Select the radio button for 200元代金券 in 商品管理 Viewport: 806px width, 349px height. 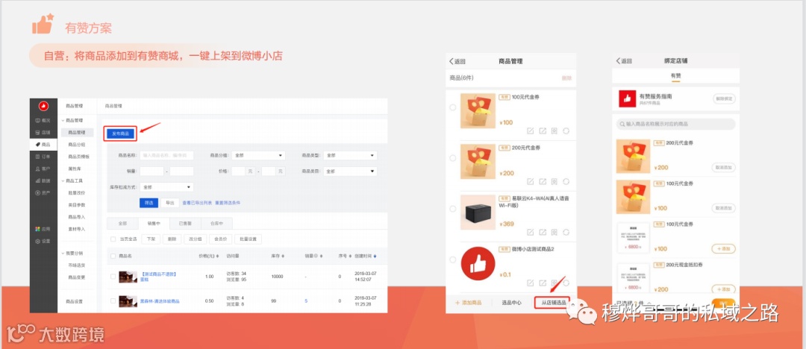tap(452, 158)
